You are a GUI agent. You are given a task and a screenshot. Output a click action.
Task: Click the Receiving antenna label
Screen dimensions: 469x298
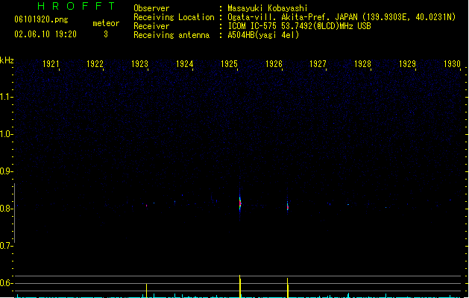[x=171, y=35]
